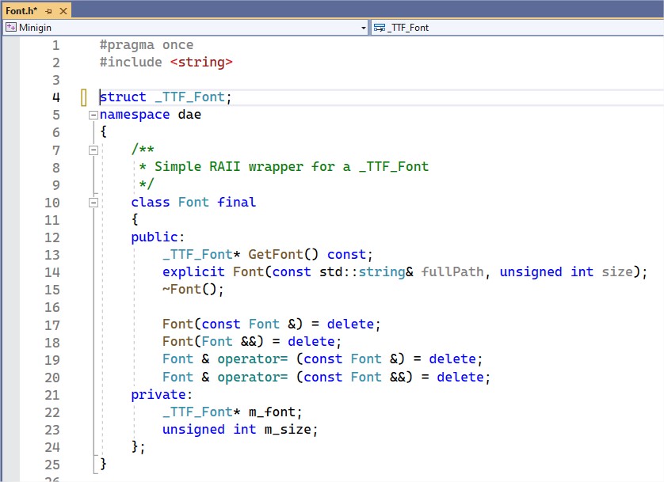Open the Minigin project dropdown arrow
This screenshot has width=664, height=482.
[x=364, y=28]
